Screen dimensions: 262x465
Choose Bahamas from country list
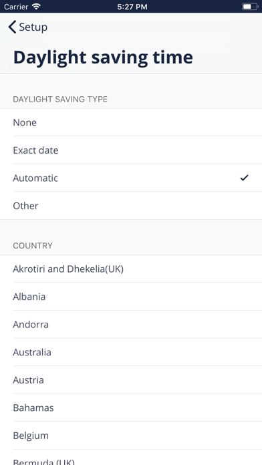pyautogui.click(x=131, y=408)
